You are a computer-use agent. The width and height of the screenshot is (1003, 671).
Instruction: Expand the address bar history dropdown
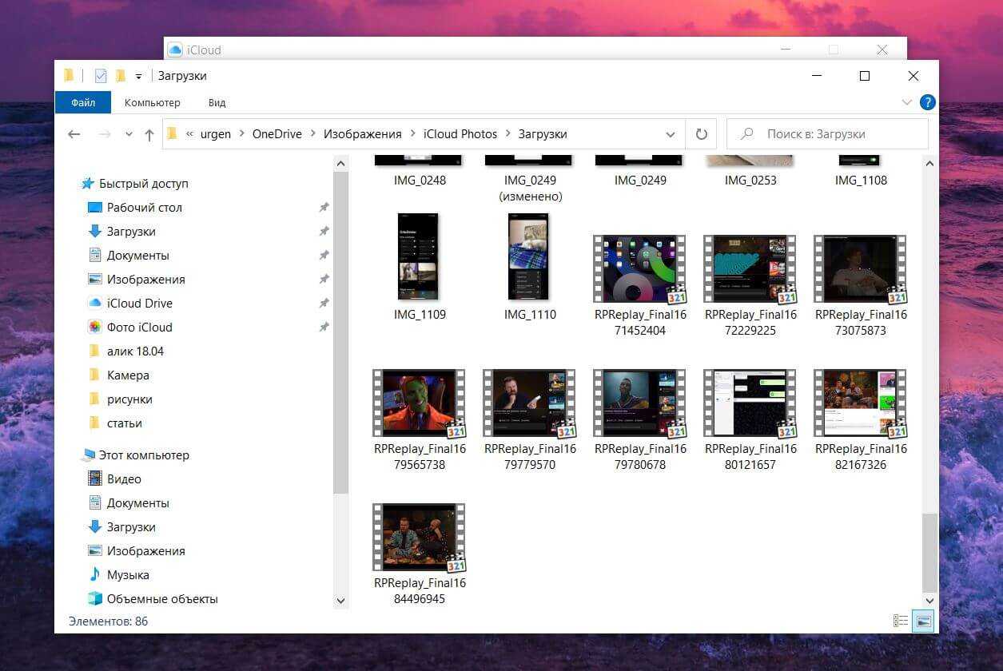pyautogui.click(x=670, y=134)
